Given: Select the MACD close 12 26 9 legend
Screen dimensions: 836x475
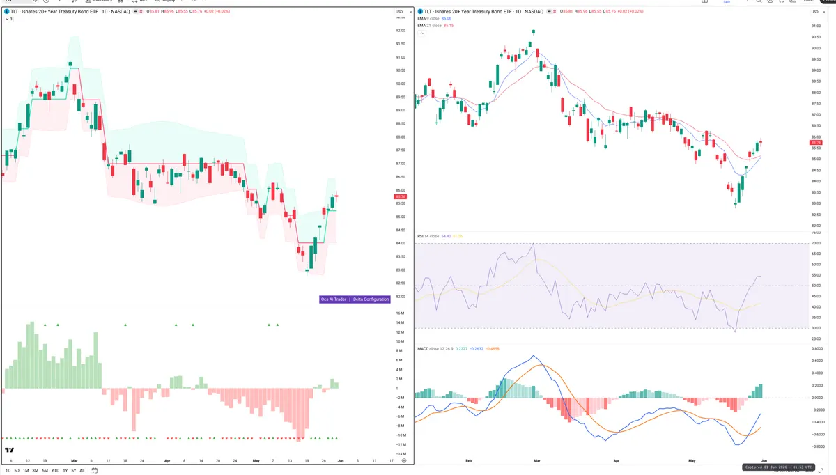Looking at the screenshot, I should pos(434,348).
